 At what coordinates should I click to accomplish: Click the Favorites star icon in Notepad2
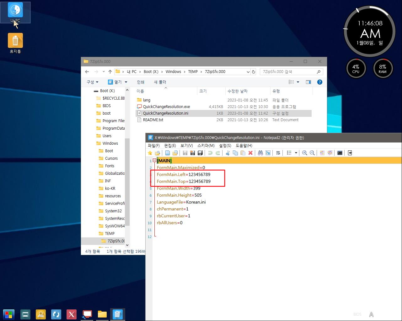tap(150, 153)
